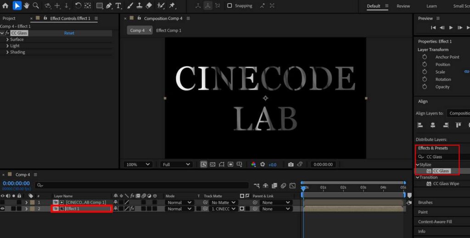Toggle the transparency grid in viewer
The width and height of the screenshot is (470, 238).
(x=213, y=164)
